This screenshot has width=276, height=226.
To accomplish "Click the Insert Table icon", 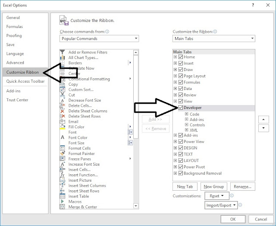I will pos(62,196).
